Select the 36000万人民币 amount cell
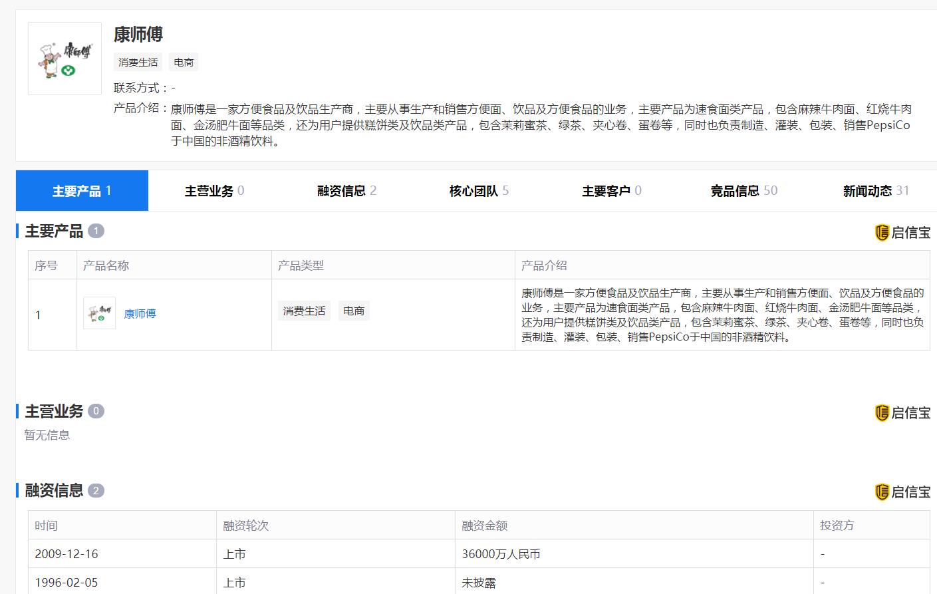This screenshot has width=937, height=594. [x=634, y=553]
